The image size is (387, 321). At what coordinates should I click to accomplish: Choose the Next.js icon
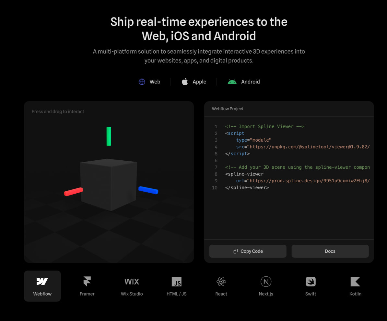coord(266,282)
